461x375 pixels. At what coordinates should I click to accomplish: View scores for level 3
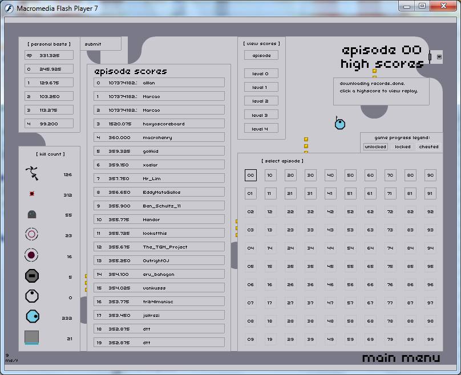click(x=261, y=115)
